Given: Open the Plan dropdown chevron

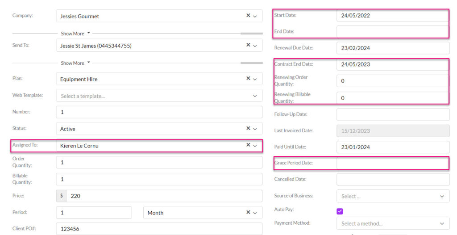Looking at the screenshot, I should [255, 79].
